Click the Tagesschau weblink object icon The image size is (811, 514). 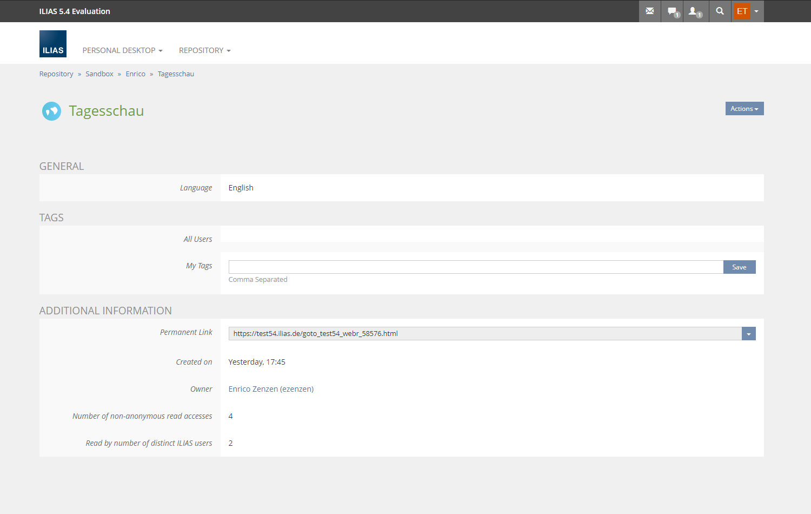point(52,111)
